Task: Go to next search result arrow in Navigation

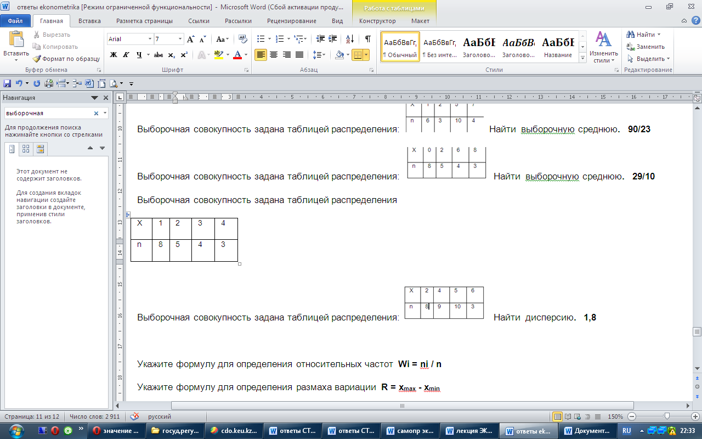Action: tap(102, 148)
